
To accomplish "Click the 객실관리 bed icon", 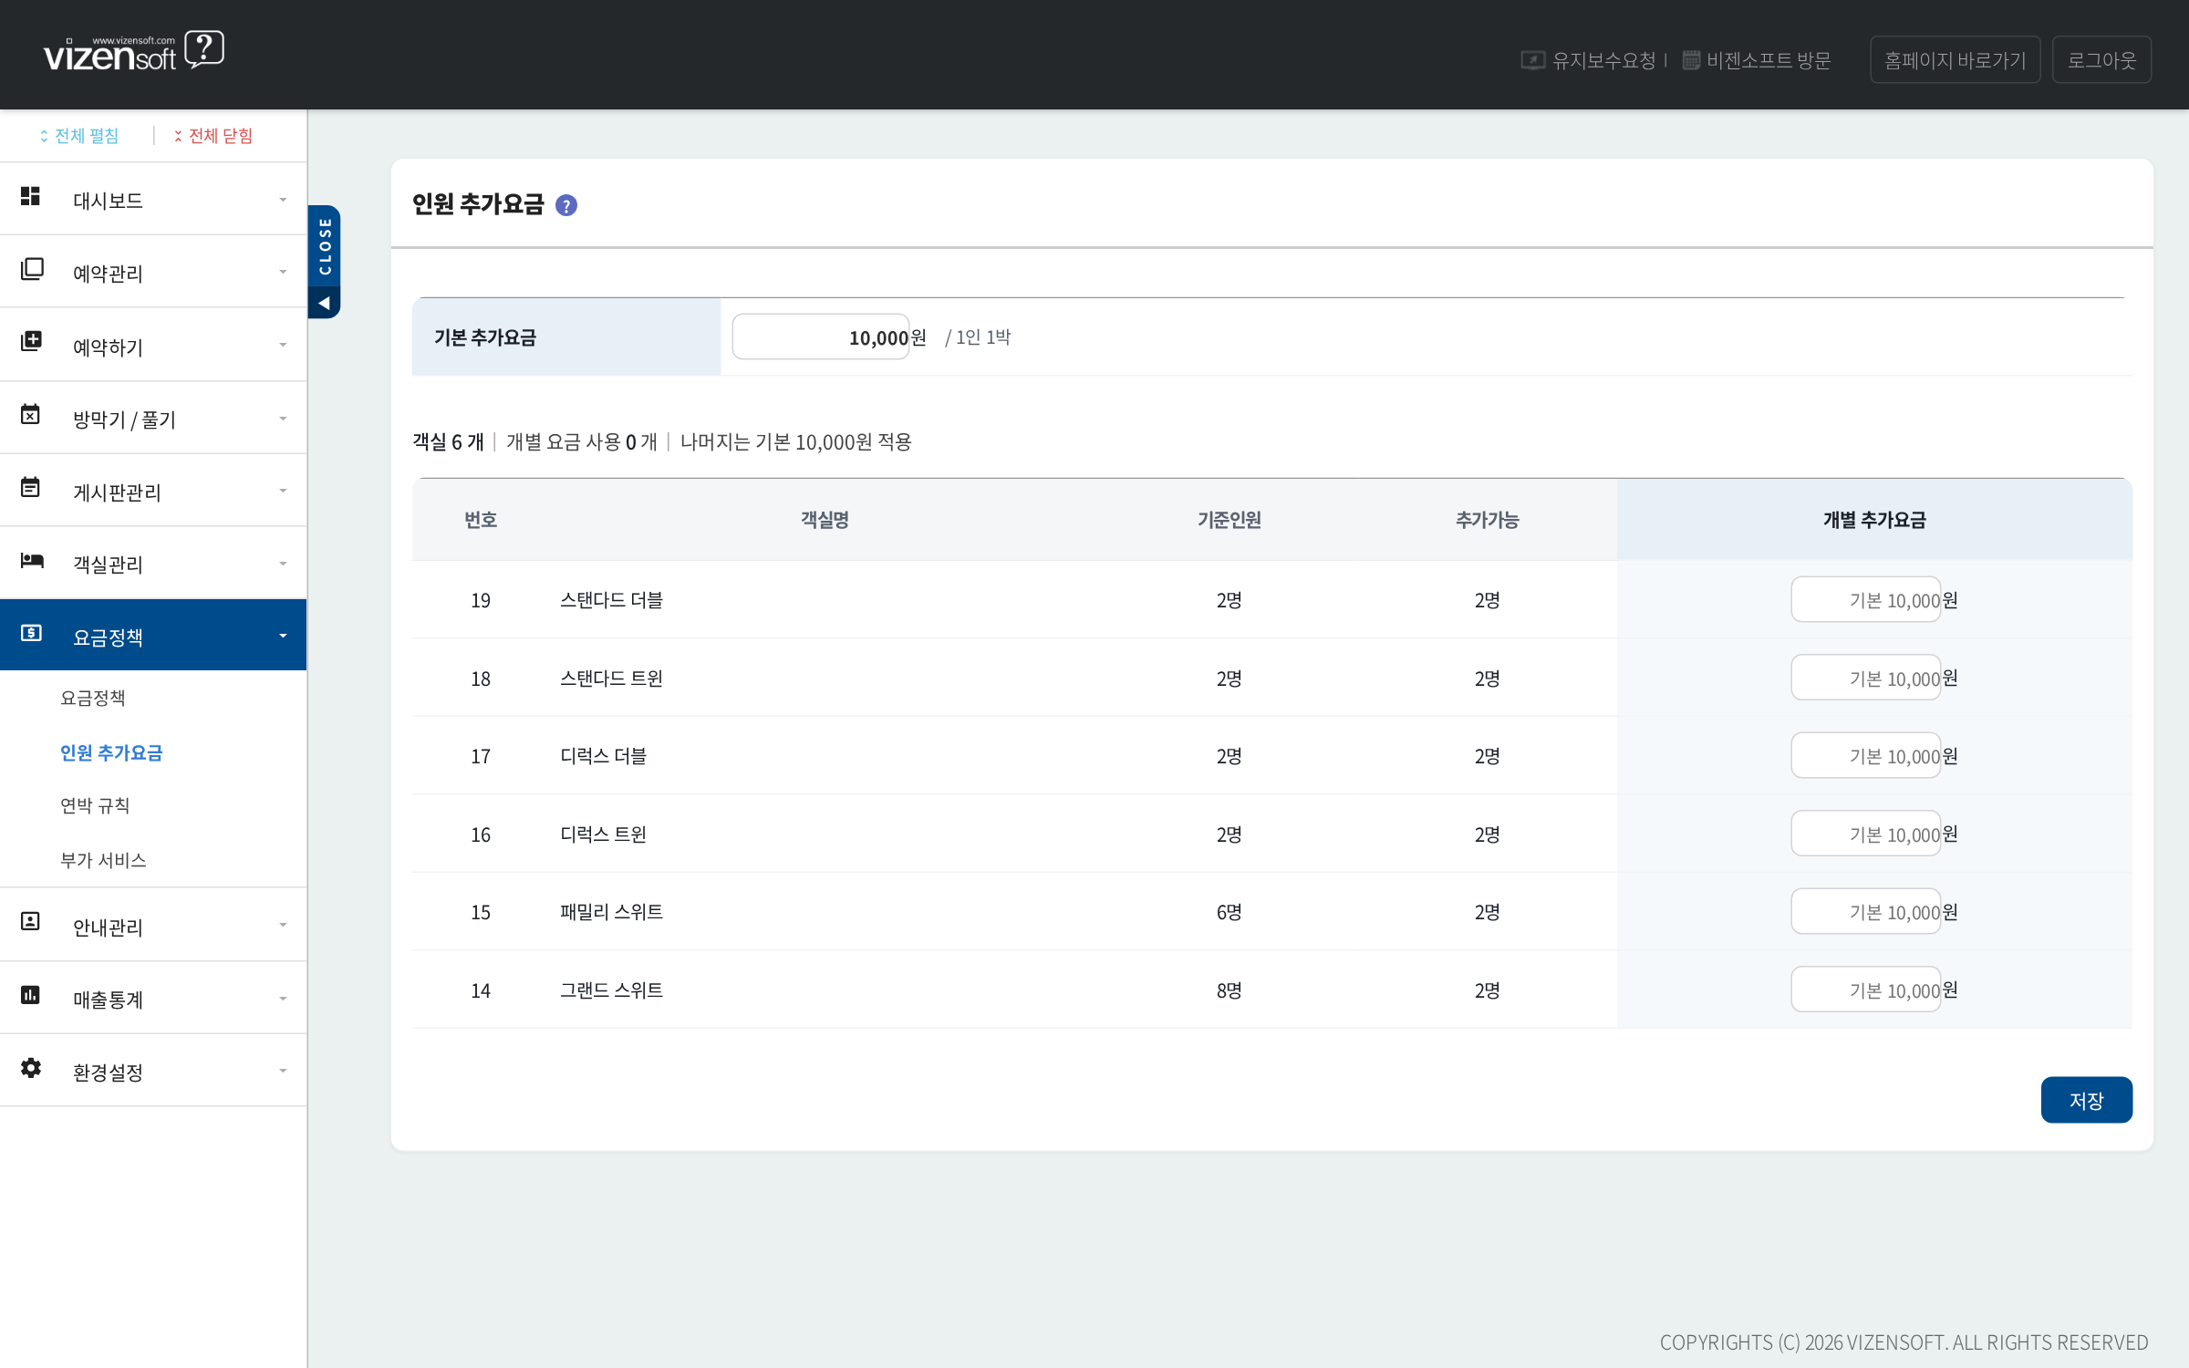I will pyautogui.click(x=32, y=560).
